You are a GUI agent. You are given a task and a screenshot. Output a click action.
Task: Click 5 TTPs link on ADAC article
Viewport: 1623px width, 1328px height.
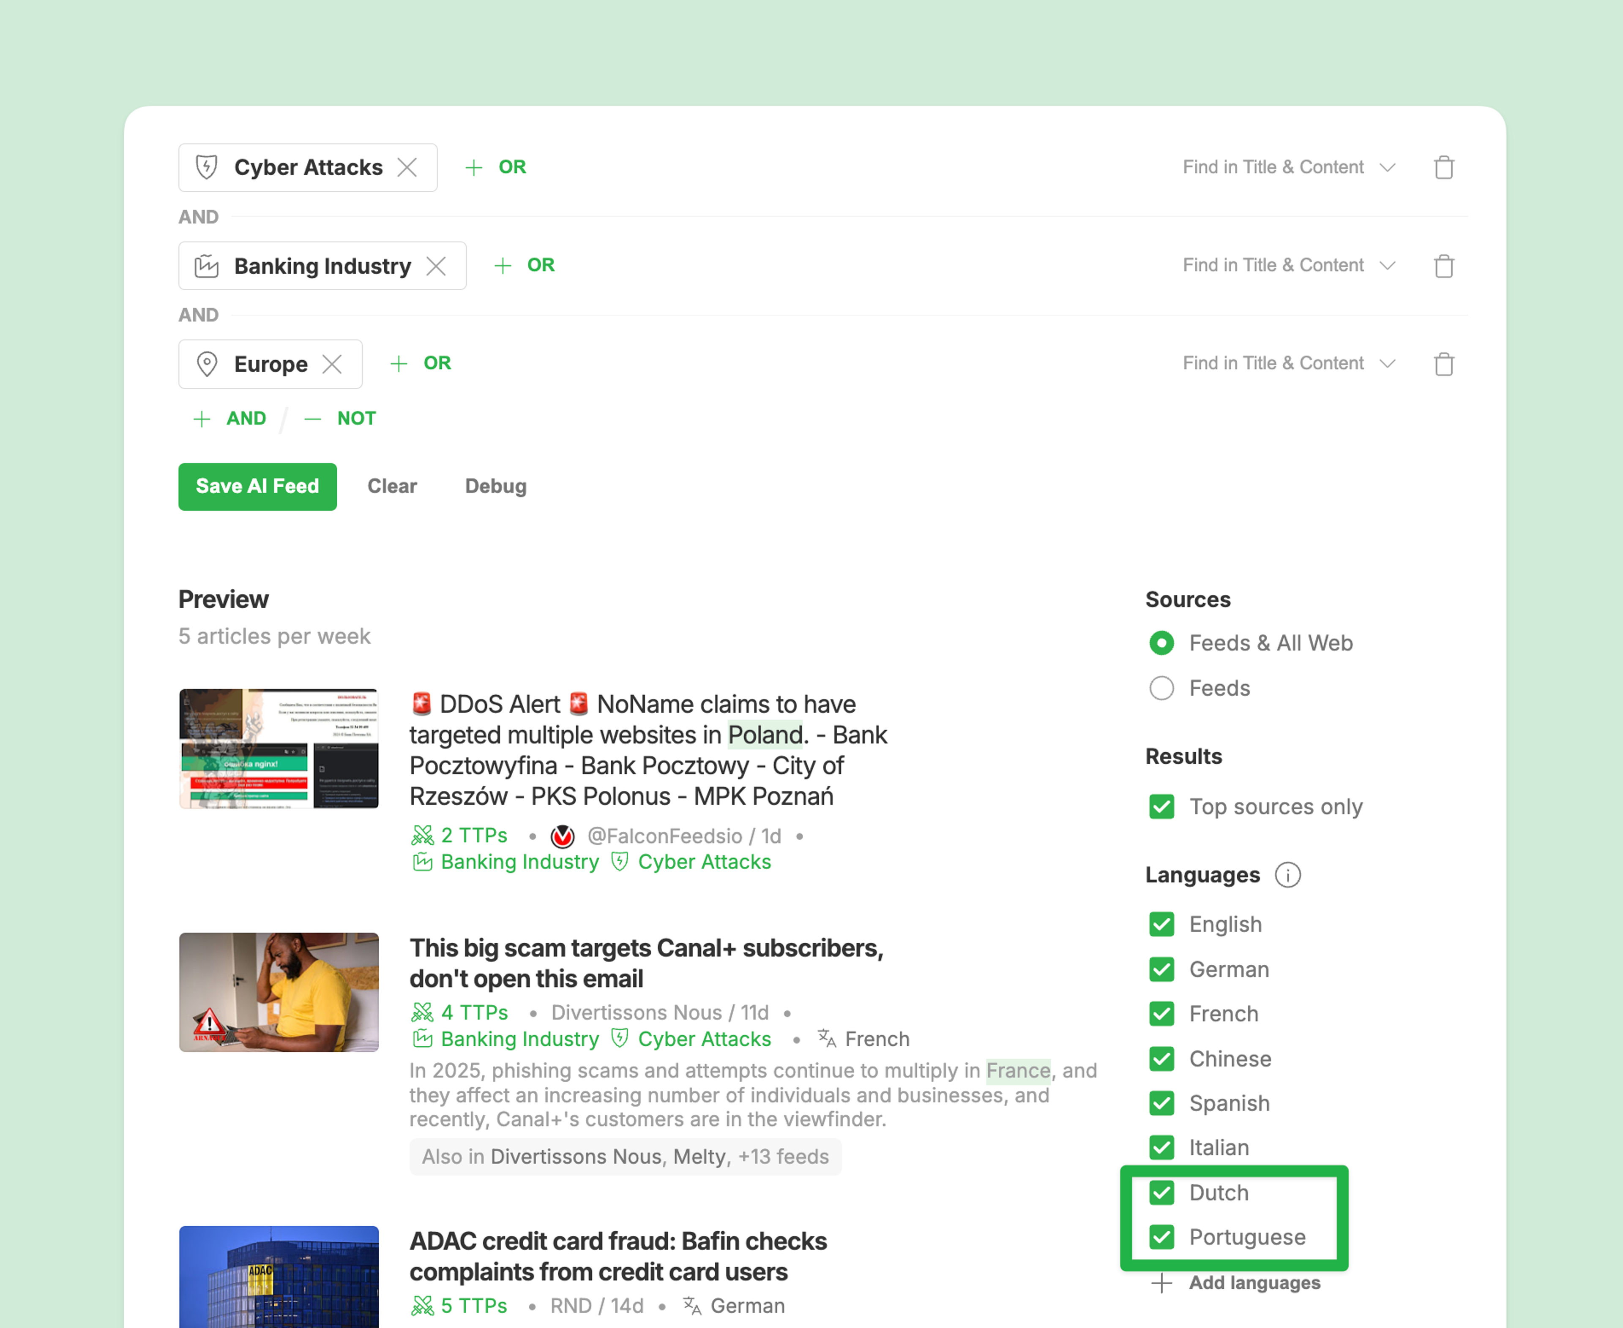pos(459,1306)
